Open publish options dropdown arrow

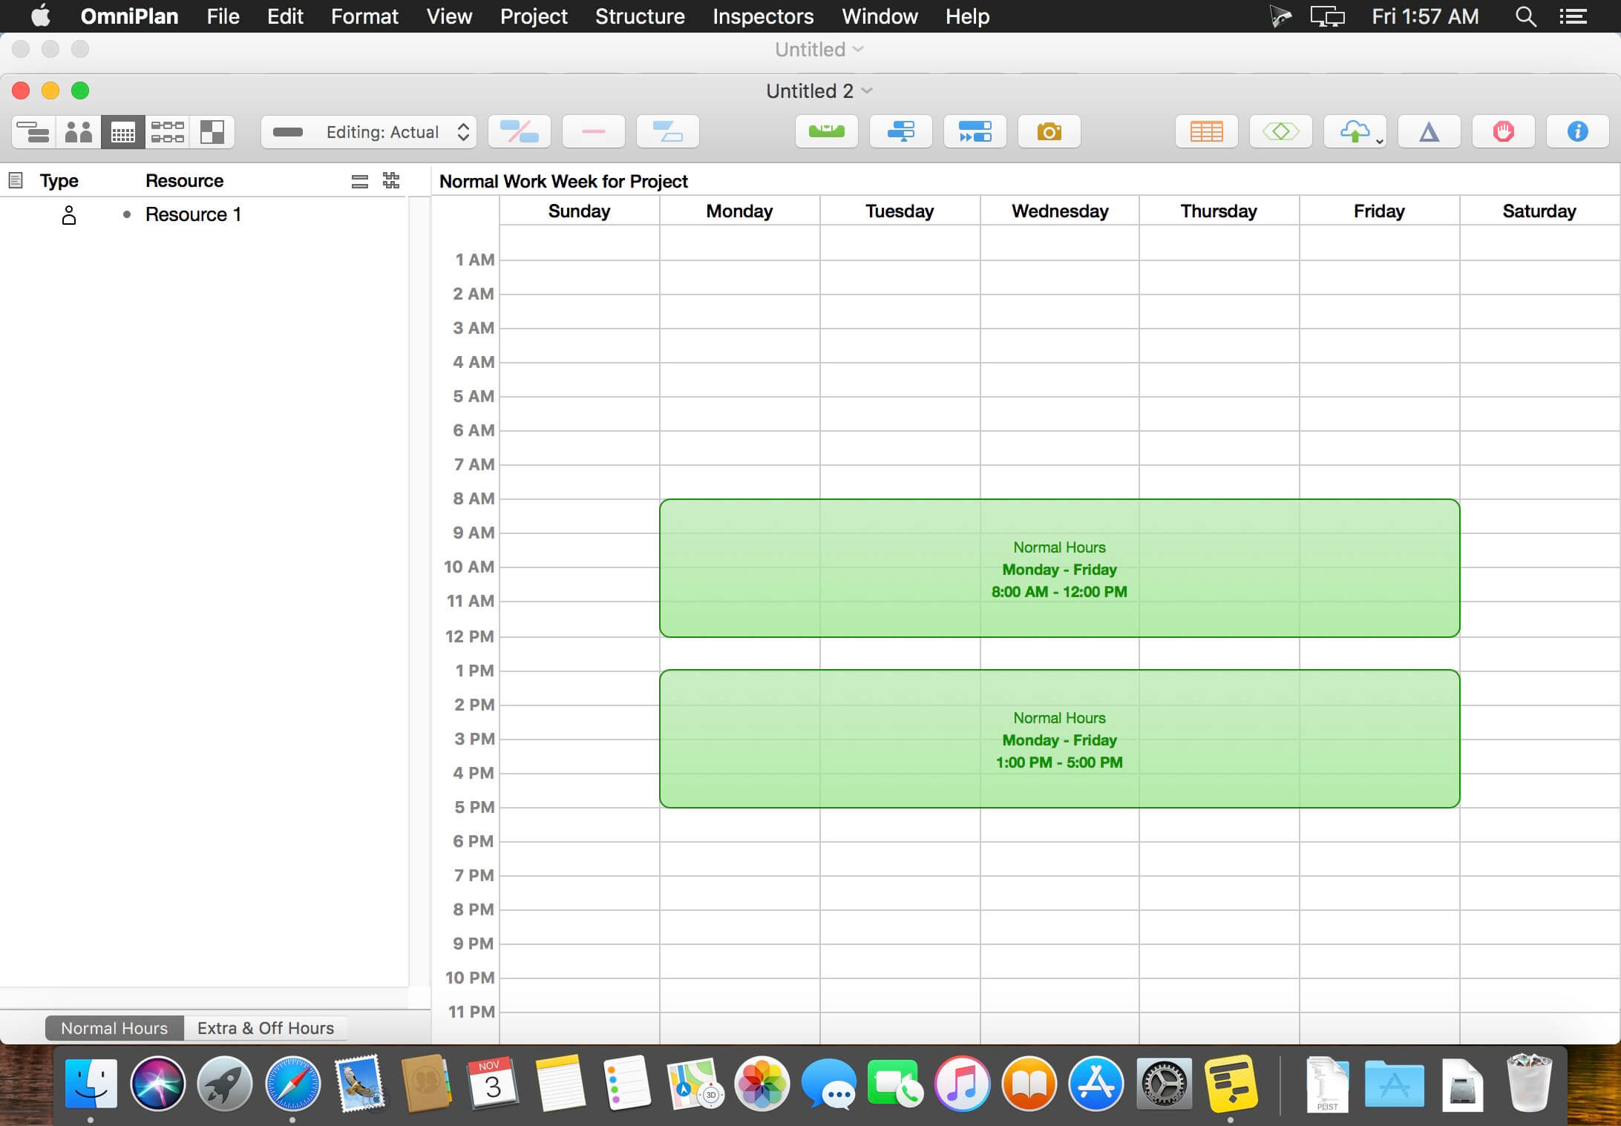coord(1379,141)
